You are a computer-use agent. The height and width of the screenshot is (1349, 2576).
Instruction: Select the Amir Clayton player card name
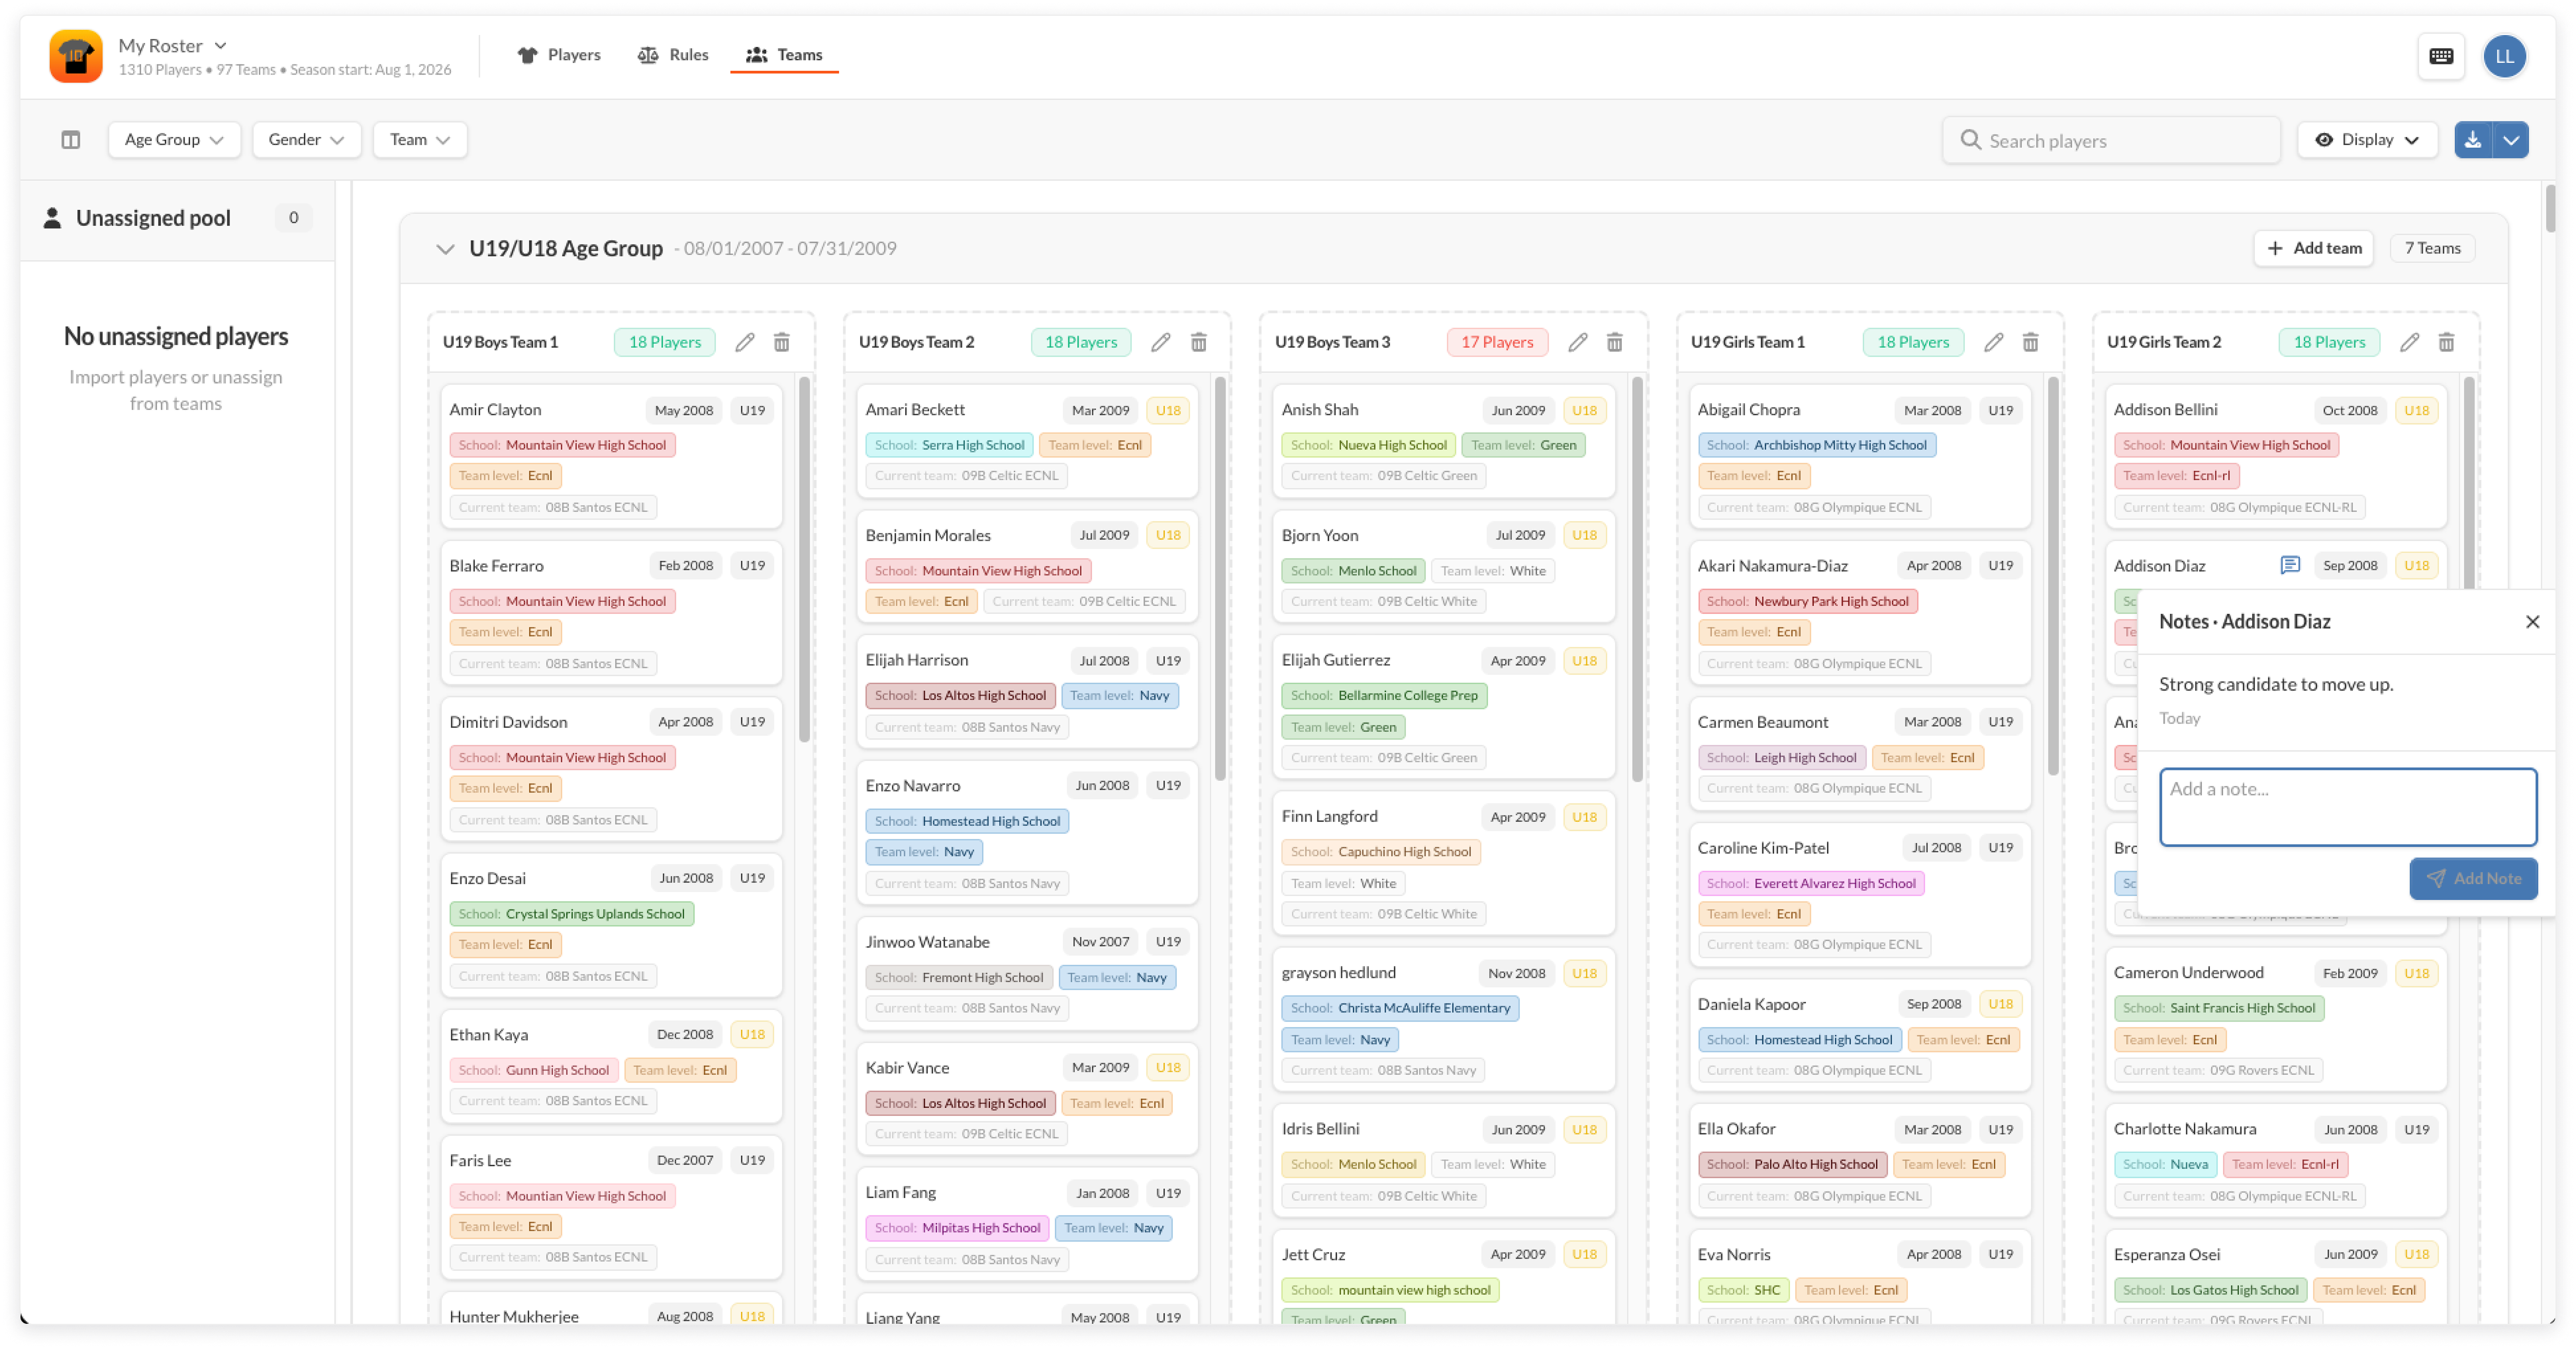(495, 410)
